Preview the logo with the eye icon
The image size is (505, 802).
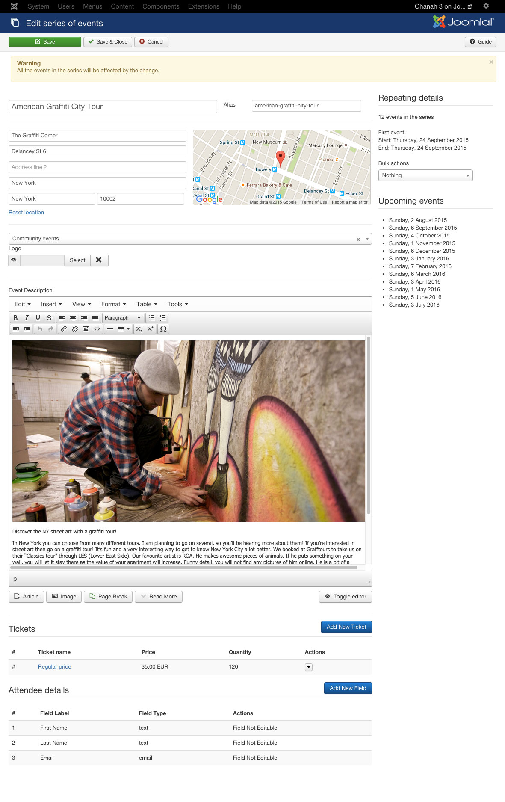coord(14,260)
